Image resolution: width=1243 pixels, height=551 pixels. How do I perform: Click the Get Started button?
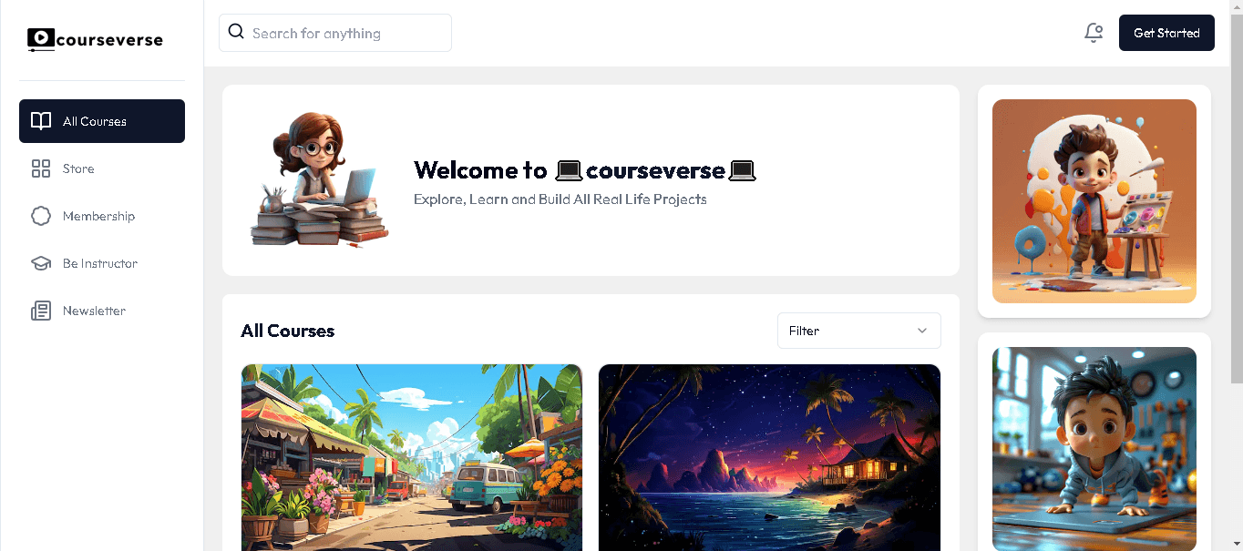coord(1166,33)
